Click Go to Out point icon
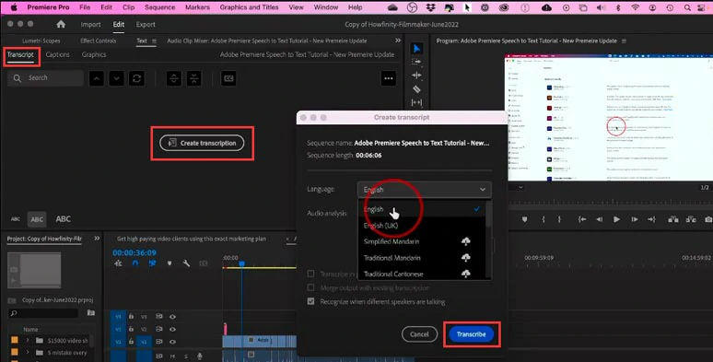Viewport: 713px width, 362px height. point(651,219)
